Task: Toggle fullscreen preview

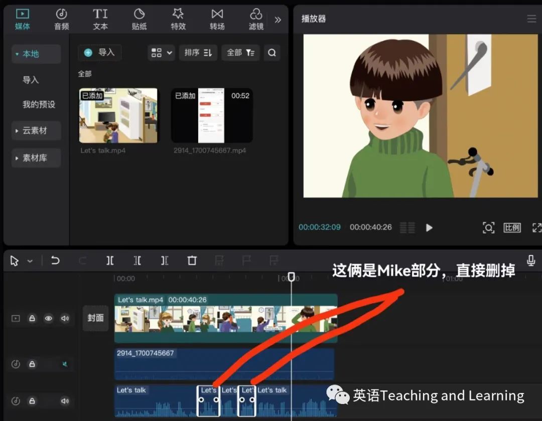Action: (x=537, y=227)
